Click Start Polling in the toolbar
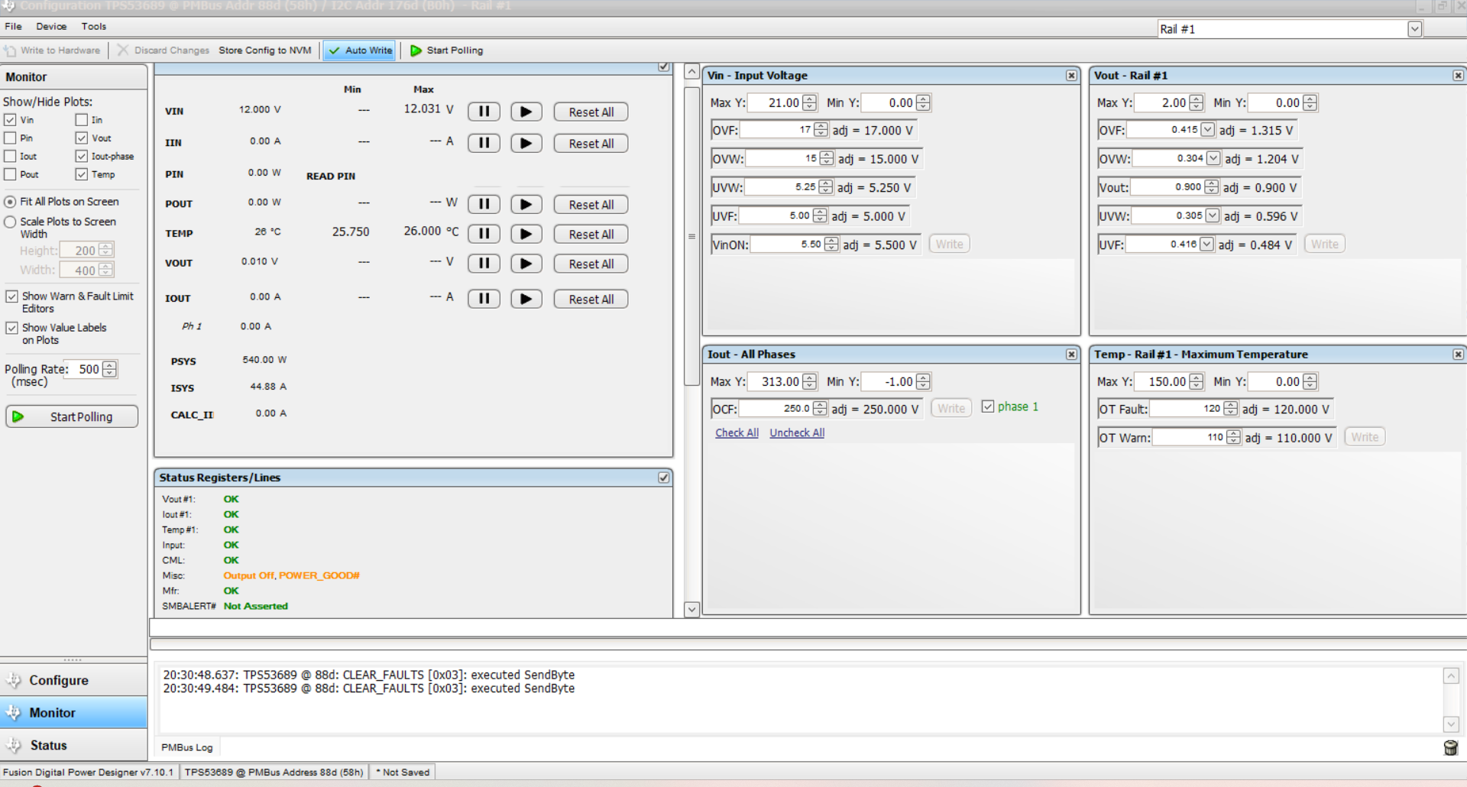The width and height of the screenshot is (1467, 787). [x=447, y=50]
